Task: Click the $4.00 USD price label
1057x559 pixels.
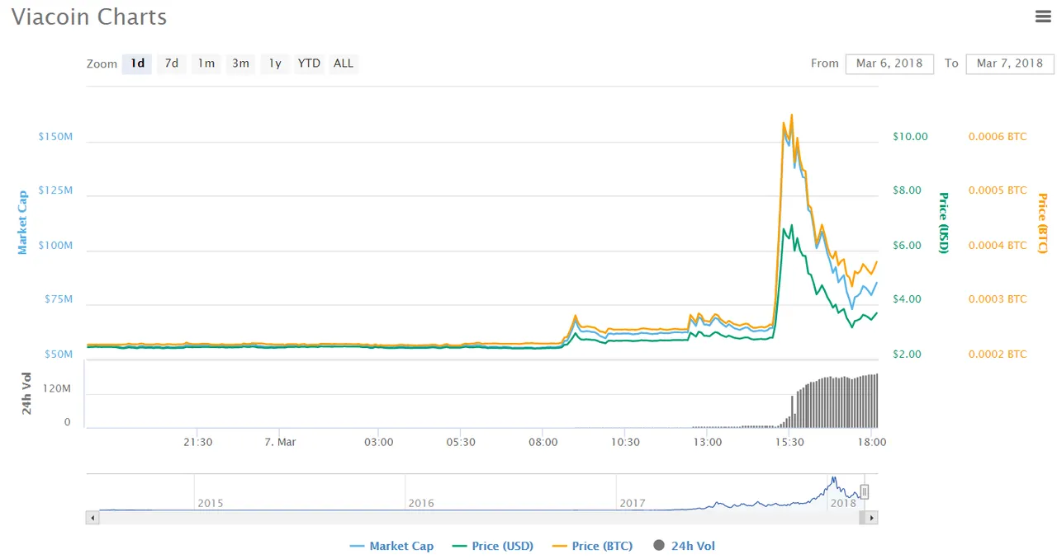Action: coord(908,299)
